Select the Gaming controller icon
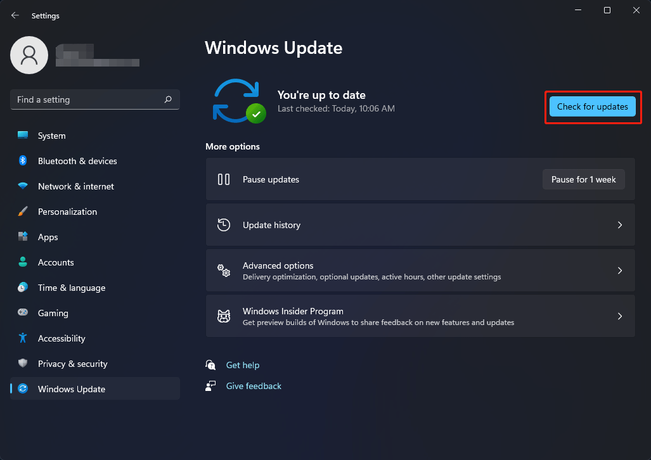 22,313
